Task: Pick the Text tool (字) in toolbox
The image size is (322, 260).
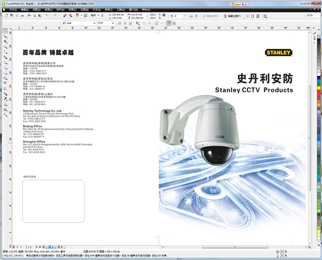Action: 5,83
